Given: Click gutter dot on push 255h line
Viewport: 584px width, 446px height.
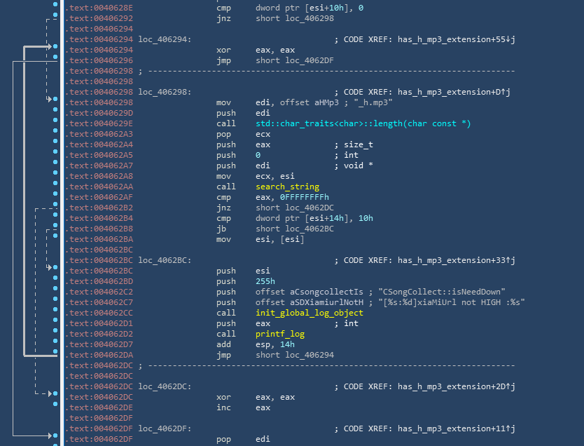Looking at the screenshot, I should pyautogui.click(x=55, y=282).
